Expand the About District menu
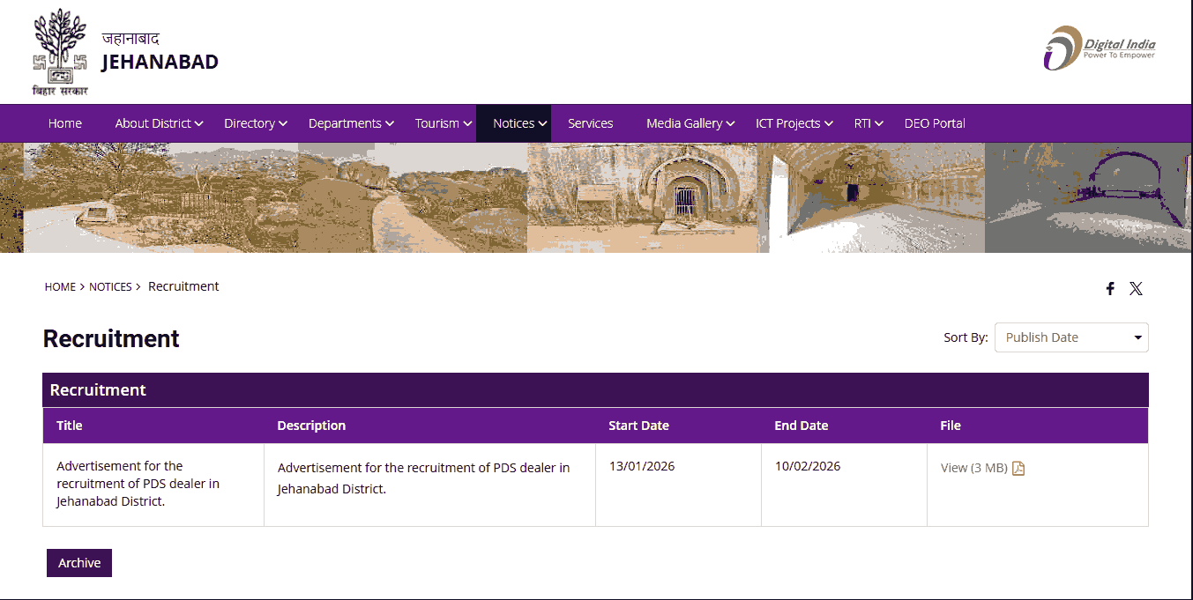Image resolution: width=1193 pixels, height=600 pixels. 154,123
